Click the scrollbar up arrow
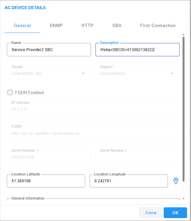The width and height of the screenshot is (191, 221). [184, 35]
